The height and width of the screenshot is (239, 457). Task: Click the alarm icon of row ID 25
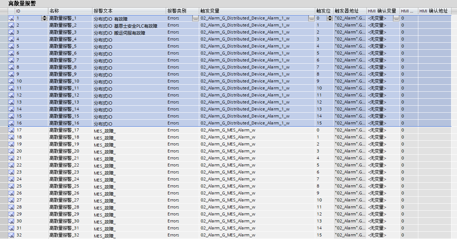tap(11, 186)
